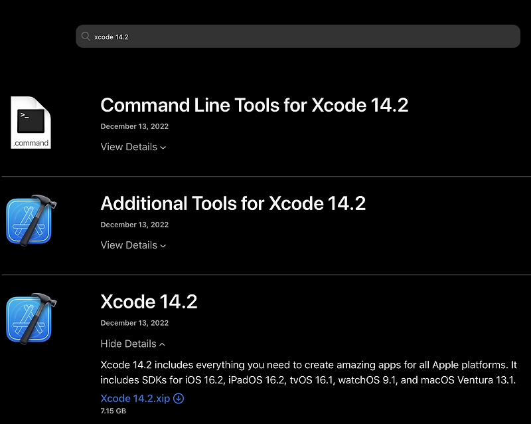Image resolution: width=531 pixels, height=424 pixels.
Task: Click the Xcode 14.2 heading
Action: (149, 302)
